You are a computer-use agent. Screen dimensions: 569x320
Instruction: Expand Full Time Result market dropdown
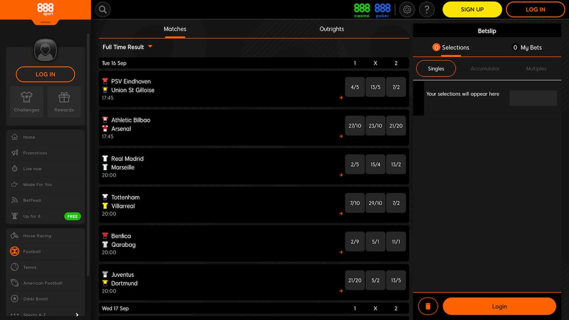[127, 47]
